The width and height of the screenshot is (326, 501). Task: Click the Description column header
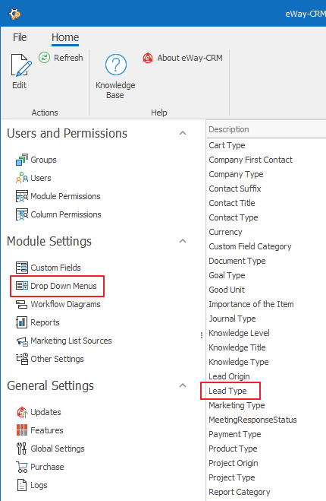[x=266, y=129]
